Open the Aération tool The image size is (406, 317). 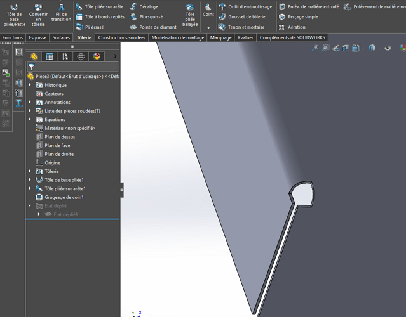pyautogui.click(x=294, y=27)
